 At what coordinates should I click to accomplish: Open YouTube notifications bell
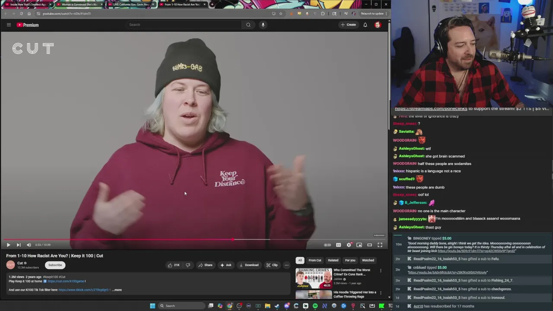pyautogui.click(x=365, y=25)
